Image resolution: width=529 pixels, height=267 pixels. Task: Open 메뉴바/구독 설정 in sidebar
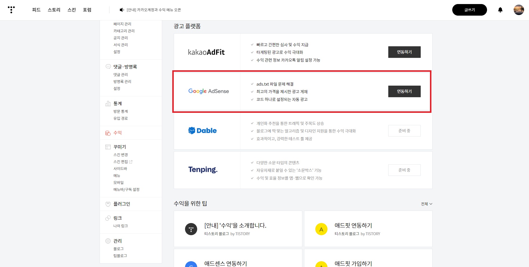126,189
